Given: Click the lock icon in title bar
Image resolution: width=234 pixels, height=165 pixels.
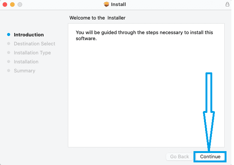Looking at the screenshot, I should [227, 4].
